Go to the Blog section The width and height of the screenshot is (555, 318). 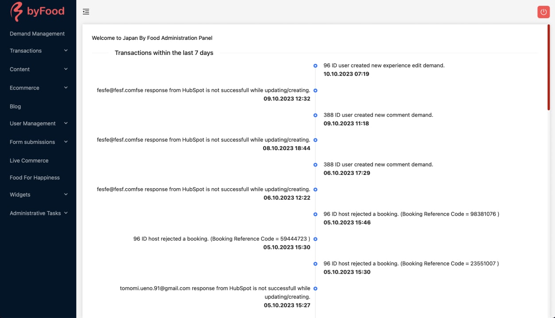(x=16, y=106)
